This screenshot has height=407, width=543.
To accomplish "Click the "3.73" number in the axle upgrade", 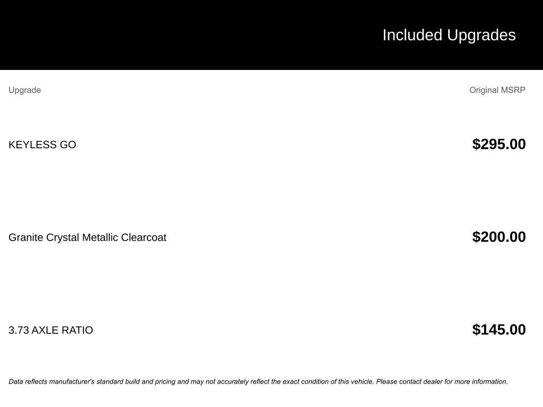I will pyautogui.click(x=19, y=330).
